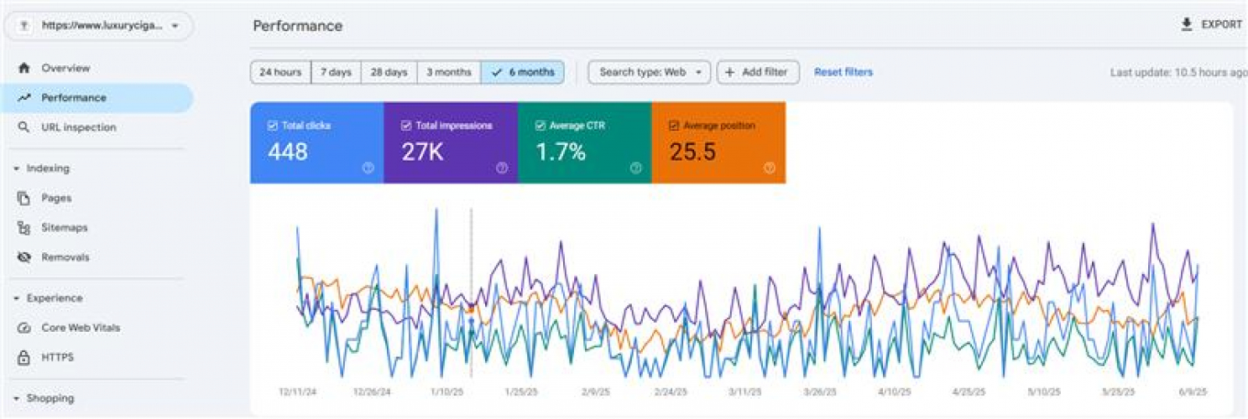Screen dimensions: 1248x419
Task: Uncheck the Total clicks checkbox
Action: click(x=272, y=126)
